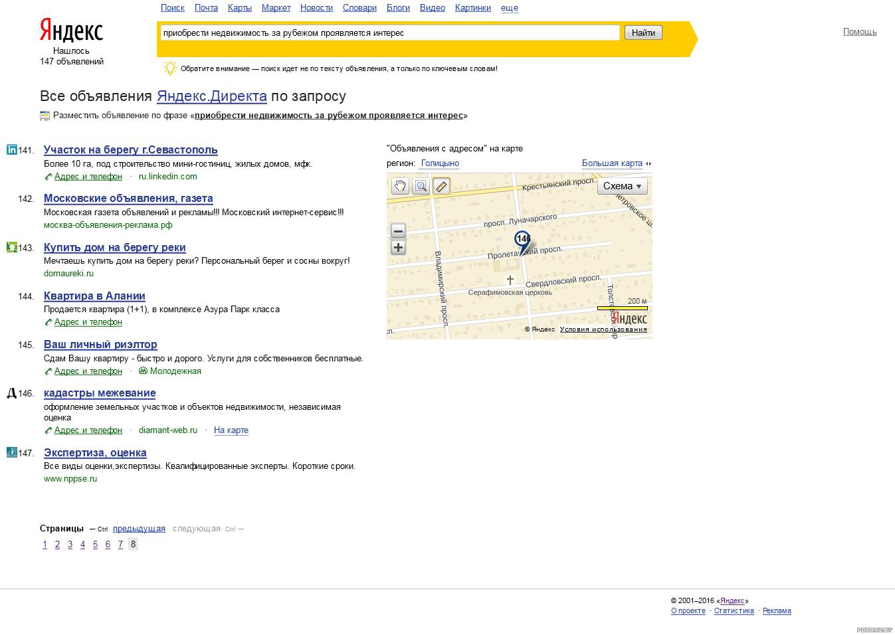The width and height of the screenshot is (895, 635).
Task: Click the teal favicon beside ad 147
Action: point(12,452)
